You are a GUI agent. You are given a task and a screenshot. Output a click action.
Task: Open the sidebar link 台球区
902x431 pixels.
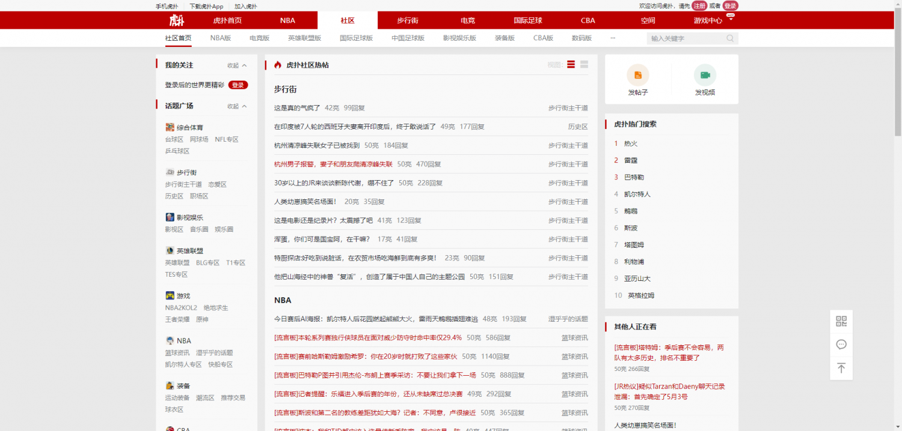(x=174, y=139)
